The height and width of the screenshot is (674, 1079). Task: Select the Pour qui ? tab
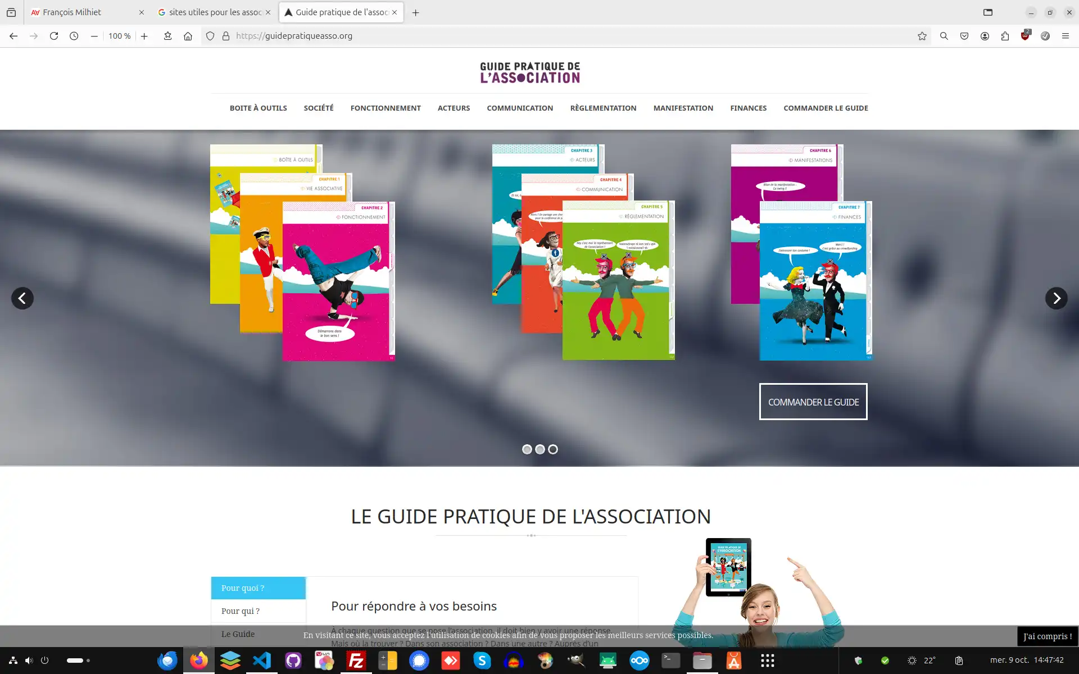coord(259,611)
